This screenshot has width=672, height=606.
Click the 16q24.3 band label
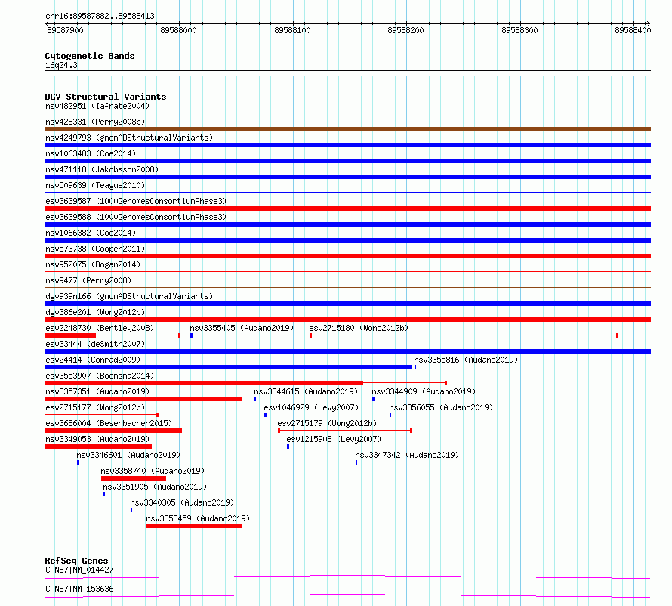pos(61,65)
